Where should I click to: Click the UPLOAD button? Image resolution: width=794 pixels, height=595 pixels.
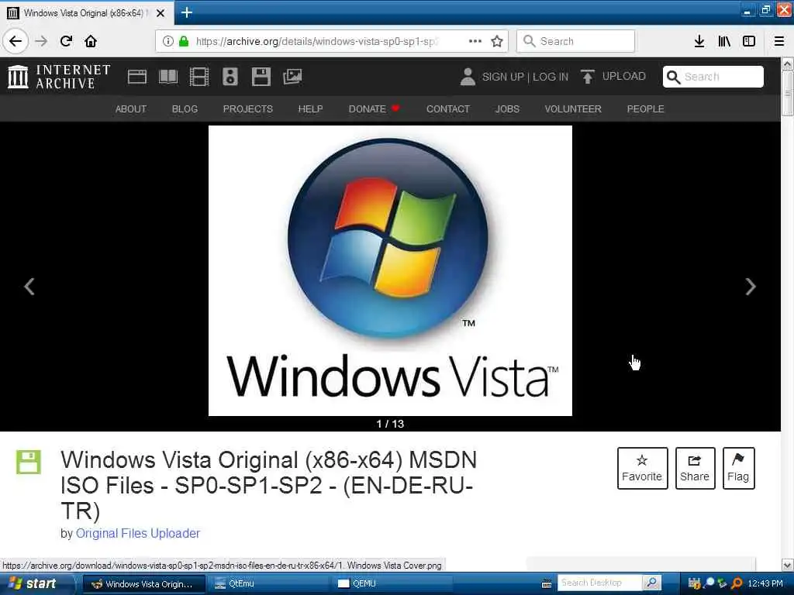coord(613,77)
